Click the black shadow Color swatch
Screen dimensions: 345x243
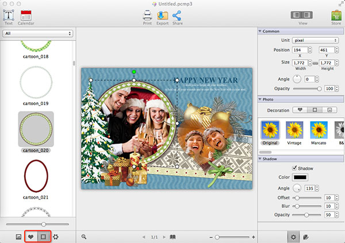point(301,177)
